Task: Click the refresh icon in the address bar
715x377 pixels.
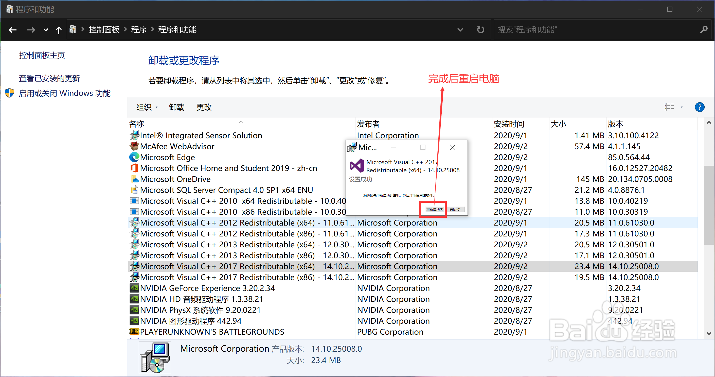Action: pos(481,29)
